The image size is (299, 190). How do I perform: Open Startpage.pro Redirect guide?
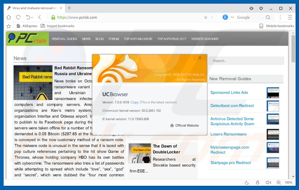230,163
